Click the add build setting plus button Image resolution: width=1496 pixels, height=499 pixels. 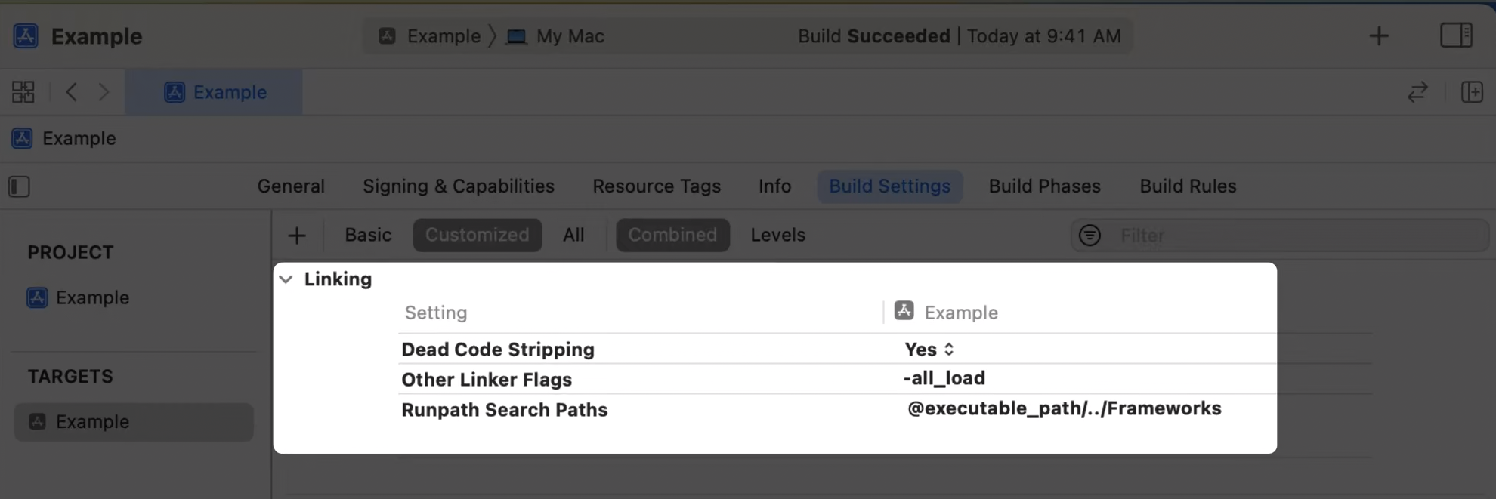[297, 236]
